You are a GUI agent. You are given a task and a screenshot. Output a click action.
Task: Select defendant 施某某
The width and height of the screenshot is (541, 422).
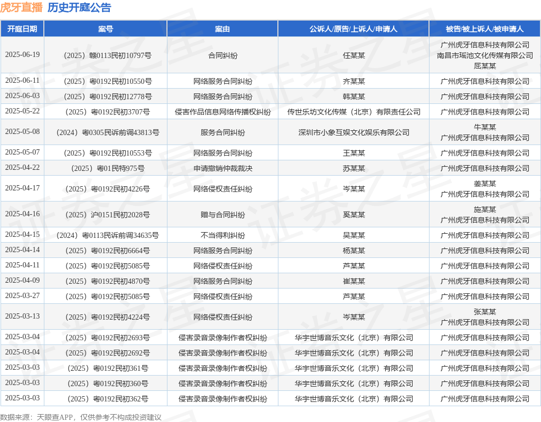coord(485,209)
